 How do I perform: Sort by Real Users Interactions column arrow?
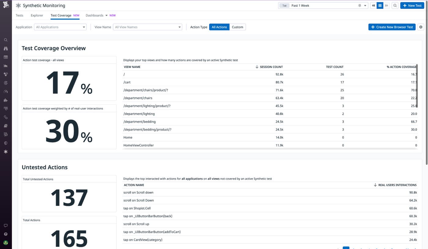tap(375, 185)
